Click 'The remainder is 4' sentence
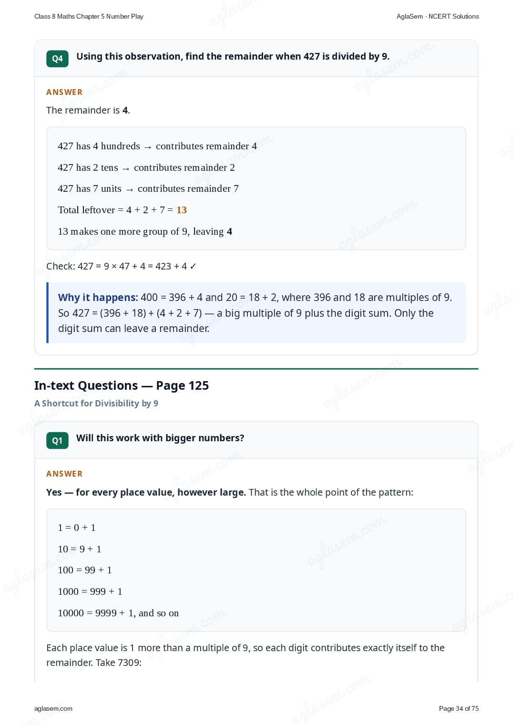 [88, 110]
